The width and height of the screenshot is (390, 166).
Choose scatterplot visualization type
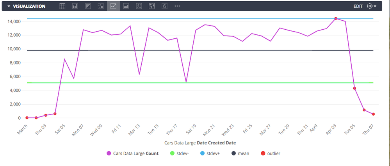[100, 6]
